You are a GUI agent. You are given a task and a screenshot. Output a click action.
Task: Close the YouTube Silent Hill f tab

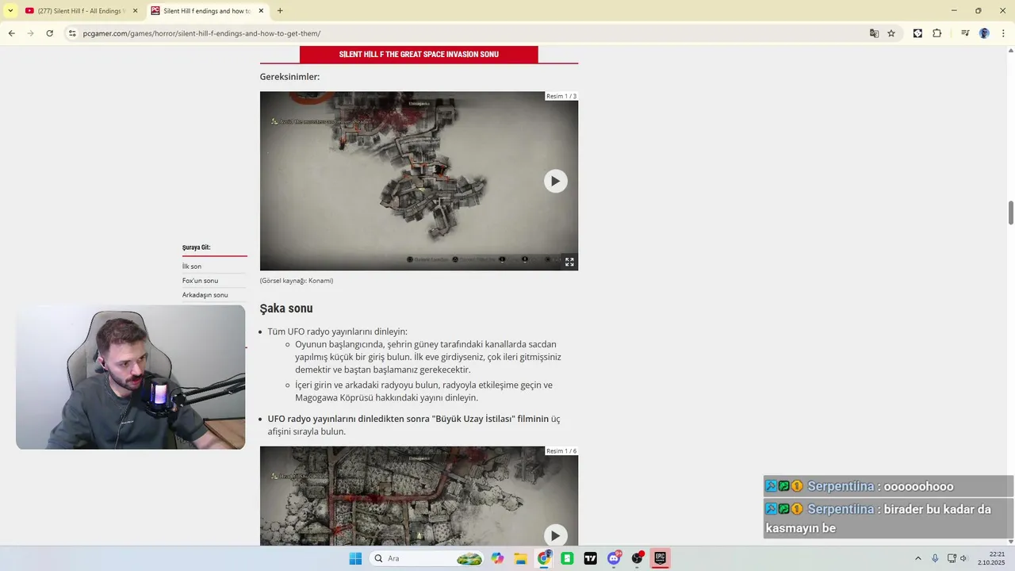pos(135,11)
